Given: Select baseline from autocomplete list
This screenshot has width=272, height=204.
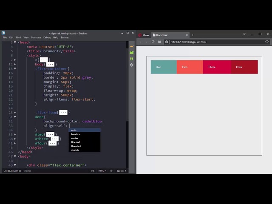Looking at the screenshot, I should [x=85, y=134].
